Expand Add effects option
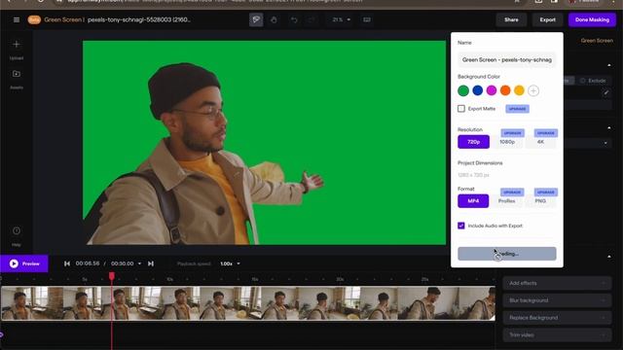 tap(557, 283)
